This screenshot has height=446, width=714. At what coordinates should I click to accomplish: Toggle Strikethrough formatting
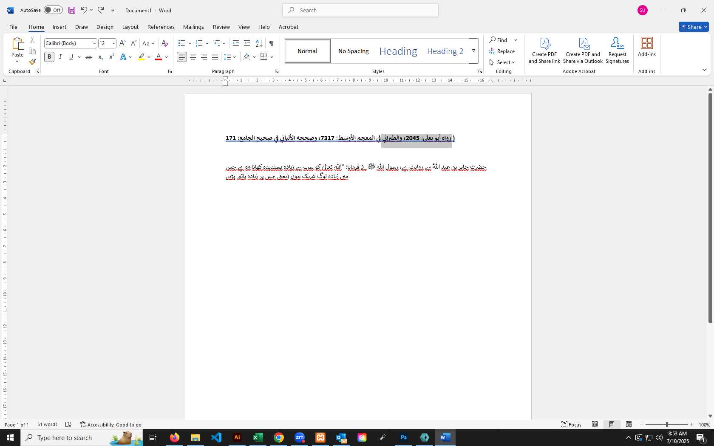89,57
